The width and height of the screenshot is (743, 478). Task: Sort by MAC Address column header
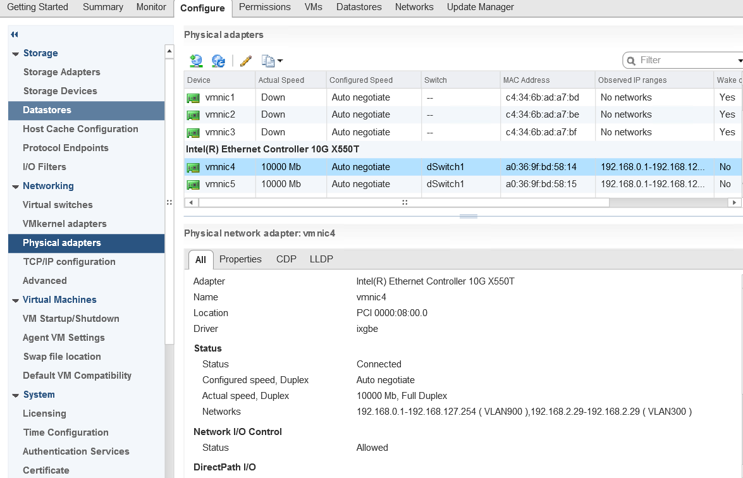coord(548,80)
